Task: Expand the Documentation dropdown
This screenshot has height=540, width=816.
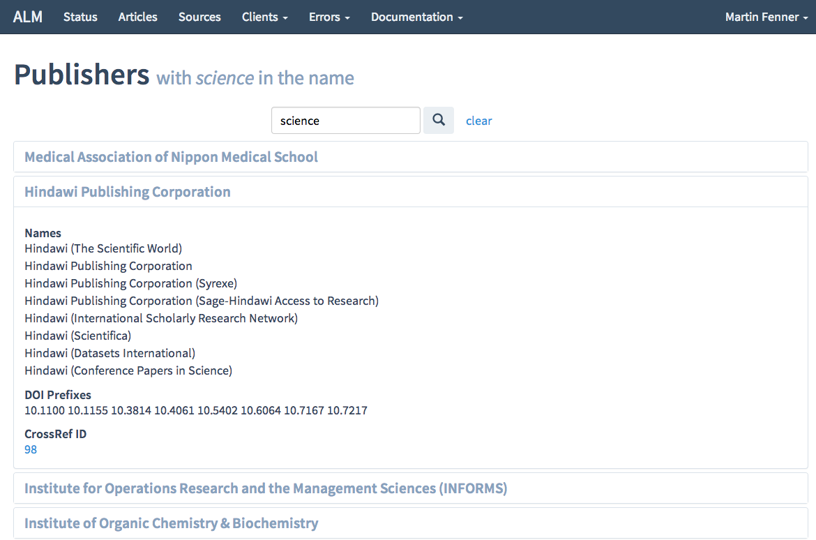Action: [x=416, y=17]
